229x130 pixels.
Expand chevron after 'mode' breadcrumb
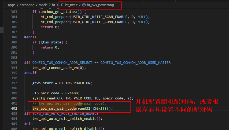point(50,5)
